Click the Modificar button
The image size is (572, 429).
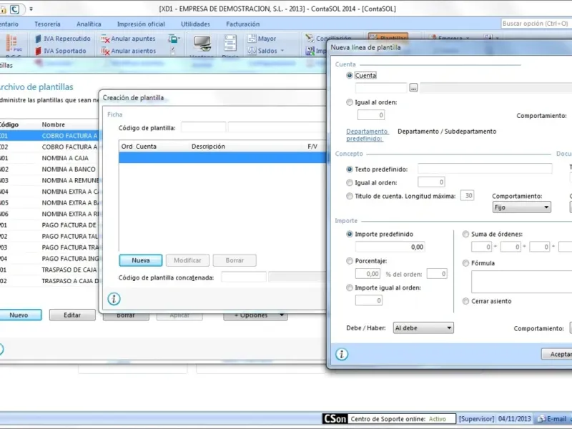[x=187, y=260]
